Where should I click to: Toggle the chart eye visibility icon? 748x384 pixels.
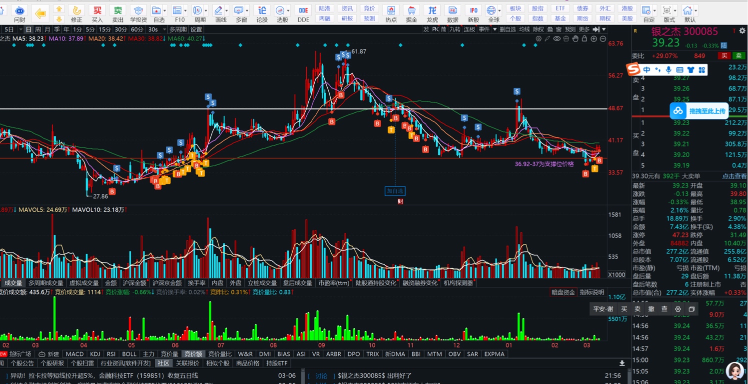click(557, 38)
